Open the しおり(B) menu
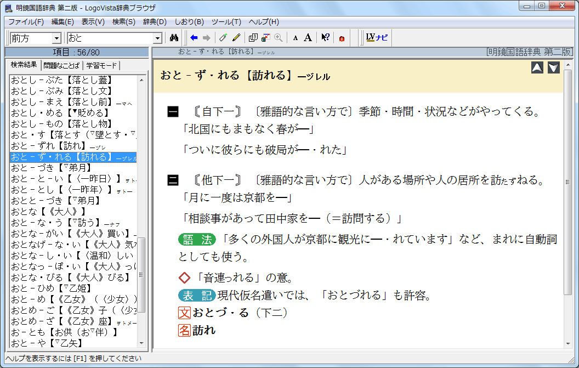Viewport: 579px width, 368px height. 189,22
